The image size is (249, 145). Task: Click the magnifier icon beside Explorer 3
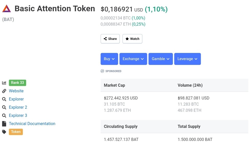(x=4, y=116)
